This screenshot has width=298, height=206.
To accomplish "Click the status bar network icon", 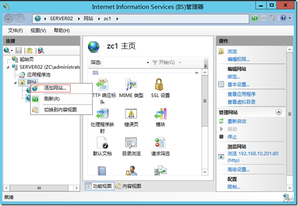I will pos(286,196).
